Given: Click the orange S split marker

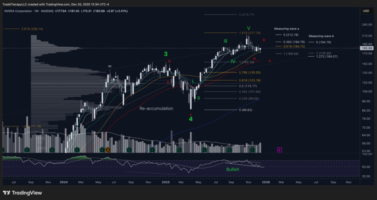Looking at the screenshot, I should click(x=108, y=150).
